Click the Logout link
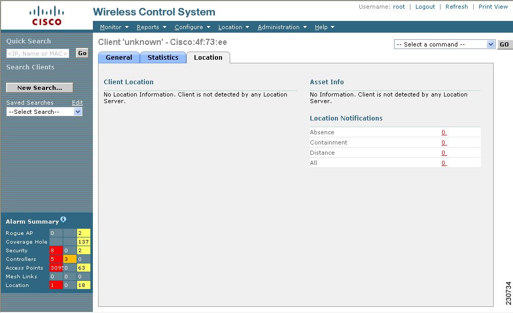The height and width of the screenshot is (313, 513). [x=425, y=7]
